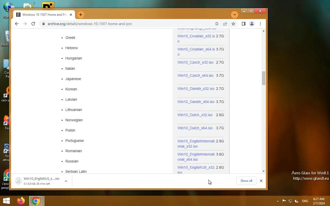
Task: Open the Windows Start button
Action: tap(6, 201)
